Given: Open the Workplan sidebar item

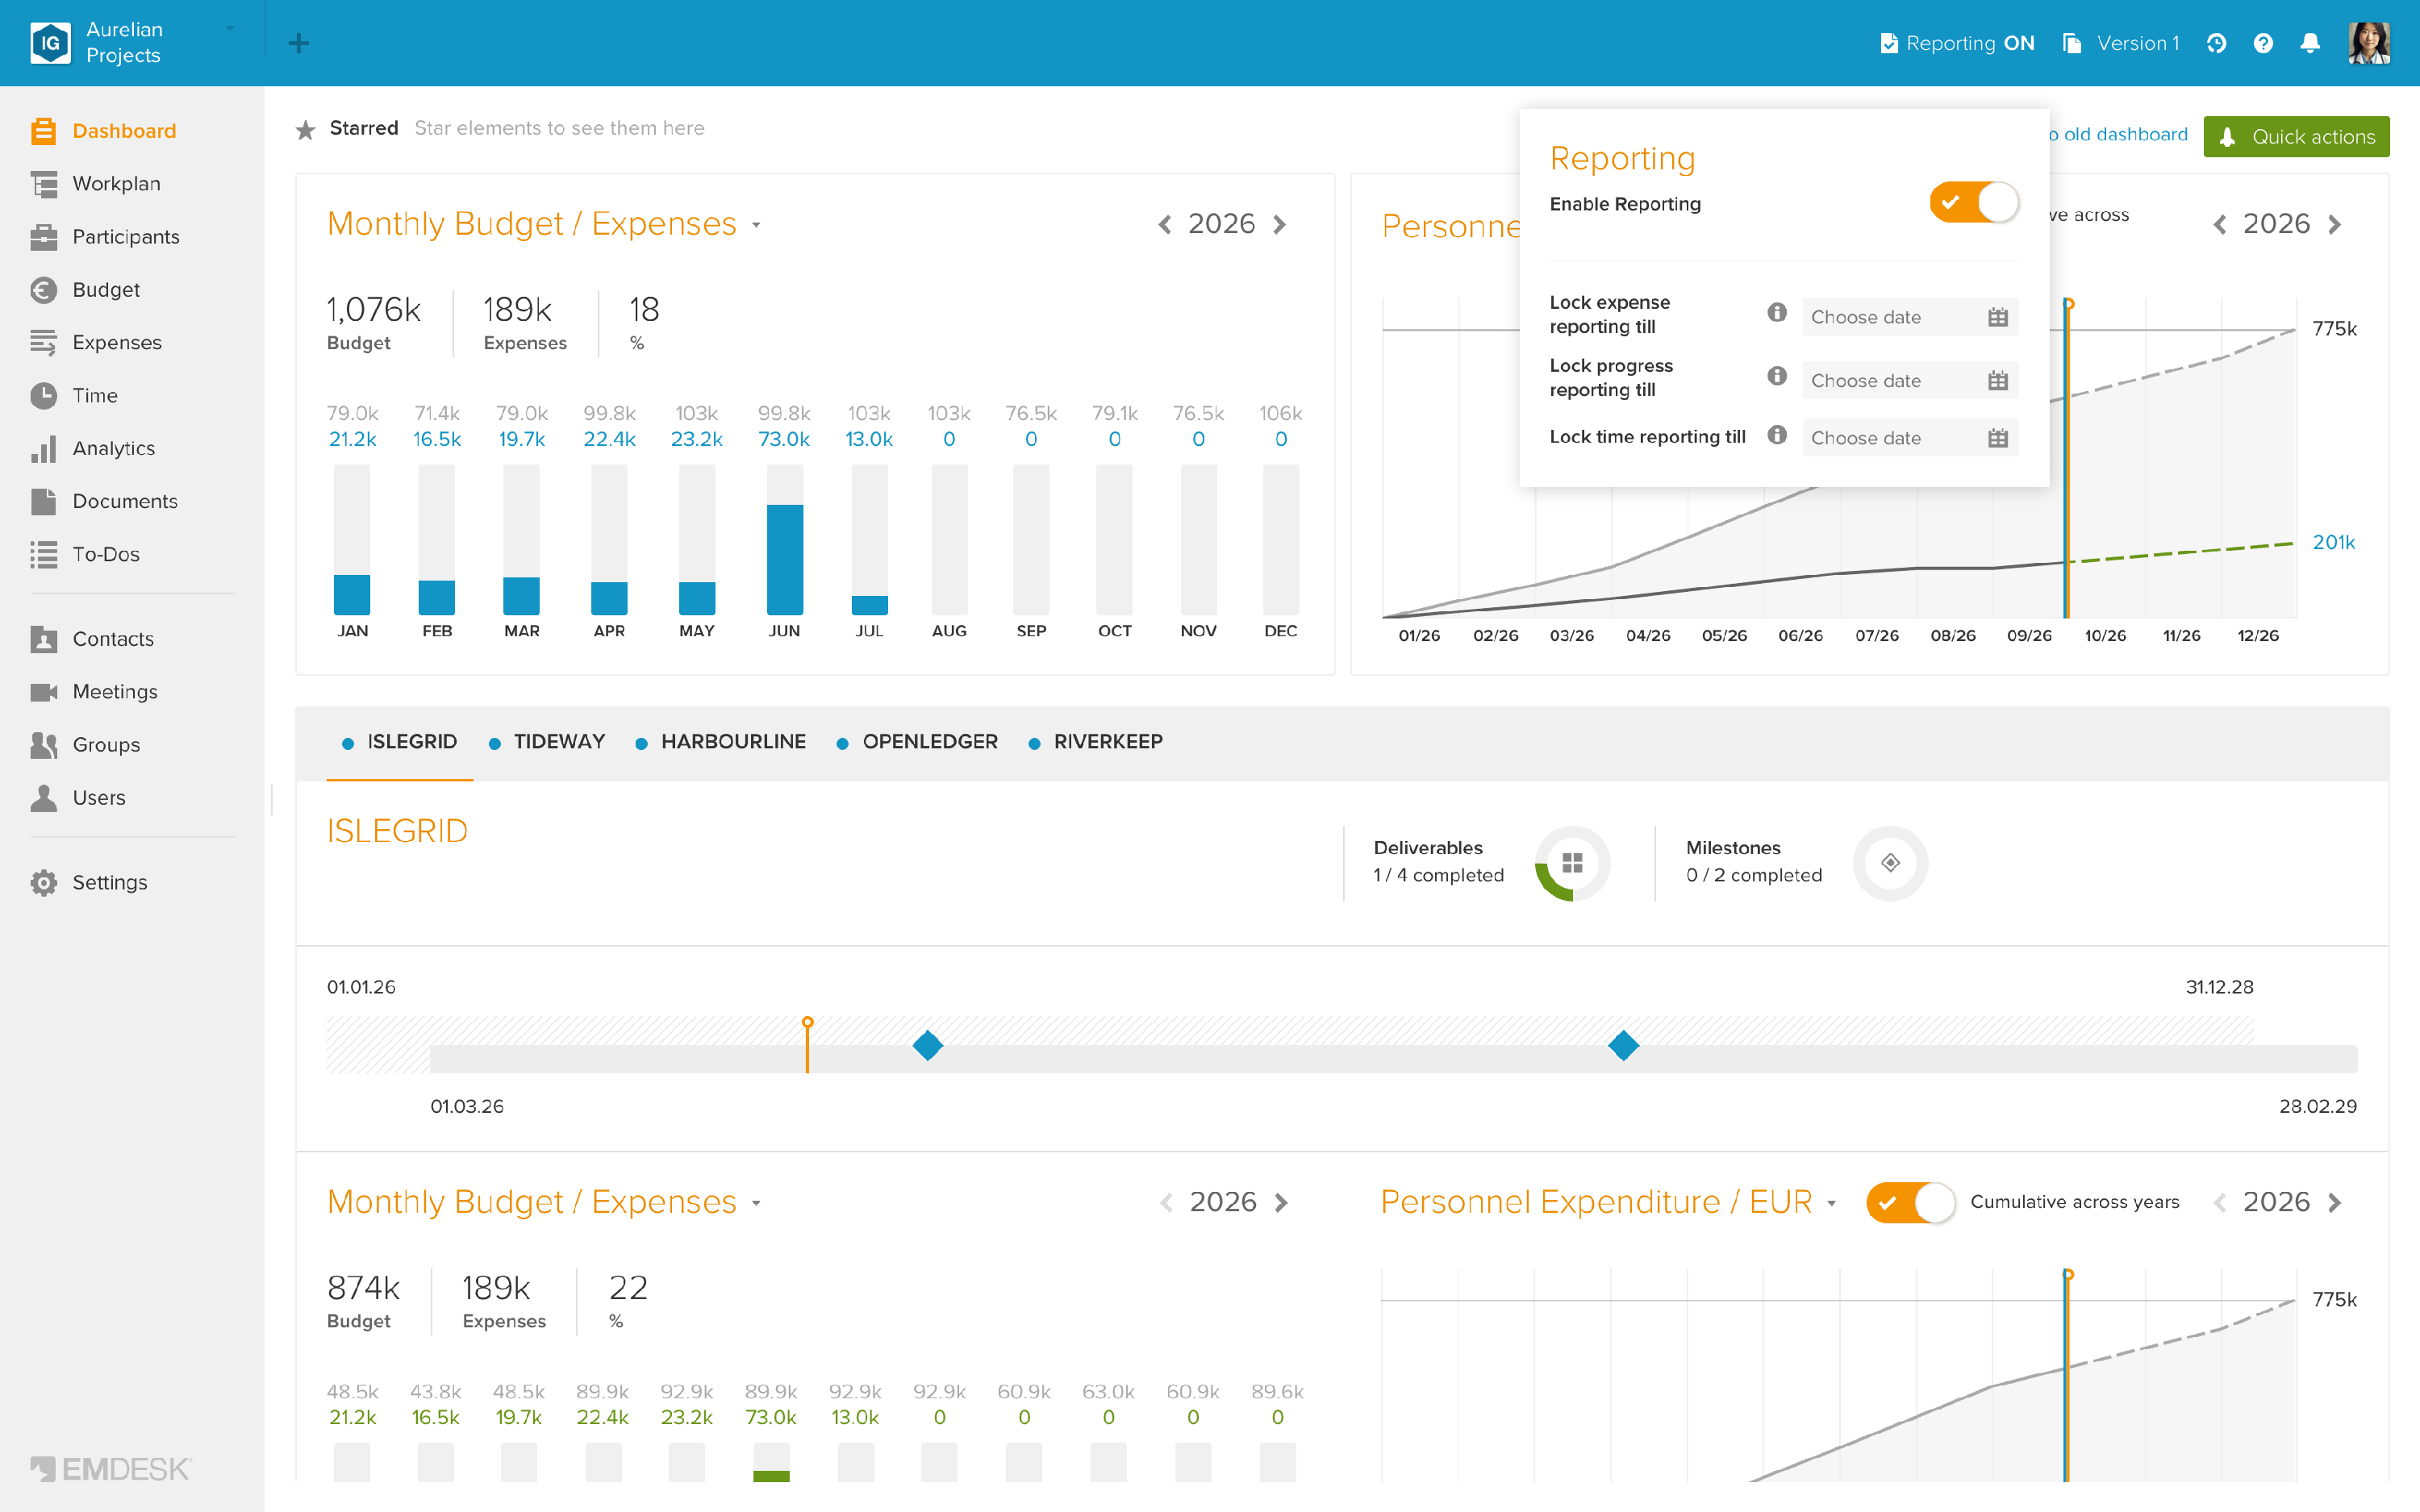Looking at the screenshot, I should coord(116,184).
